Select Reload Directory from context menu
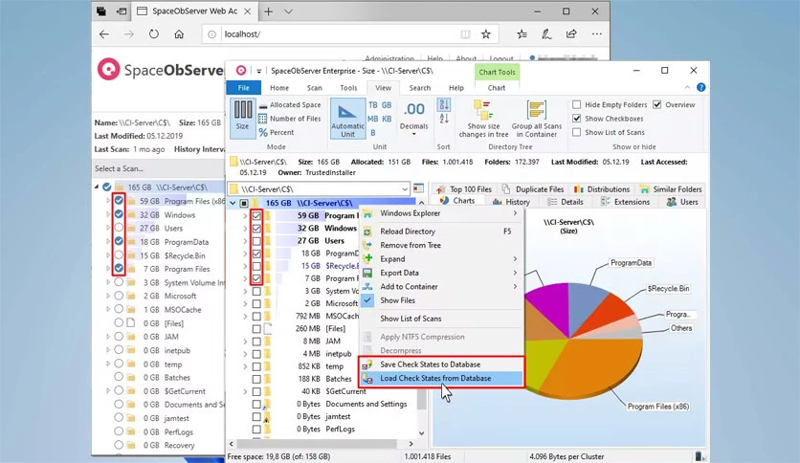The width and height of the screenshot is (800, 463). 442,231
